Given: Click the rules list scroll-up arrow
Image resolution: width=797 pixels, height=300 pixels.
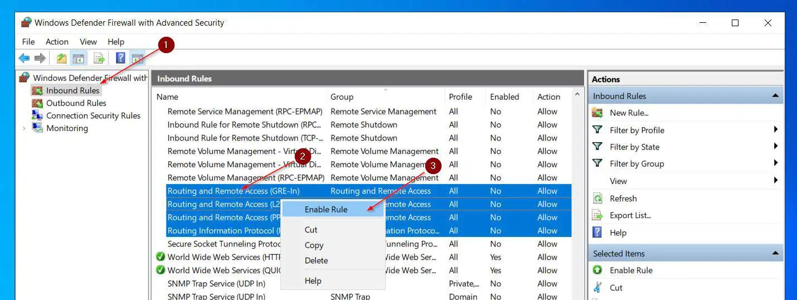Looking at the screenshot, I should point(577,96).
